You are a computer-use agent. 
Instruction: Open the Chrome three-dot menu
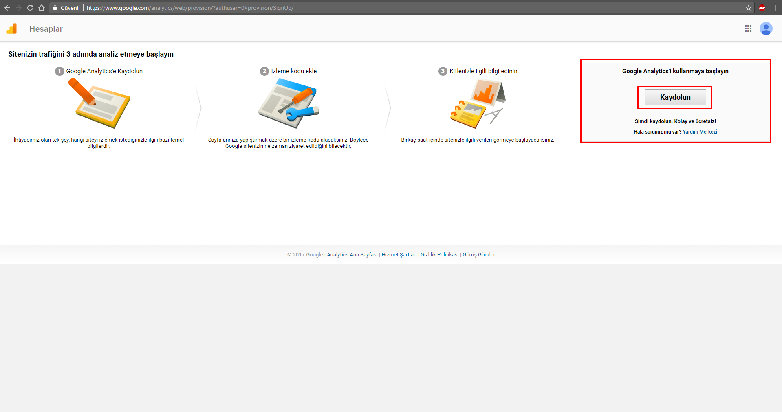point(775,8)
